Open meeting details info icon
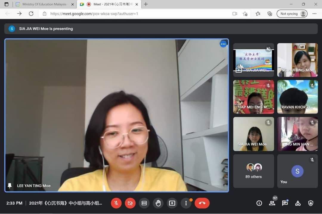This screenshot has height=214, width=322. click(259, 203)
